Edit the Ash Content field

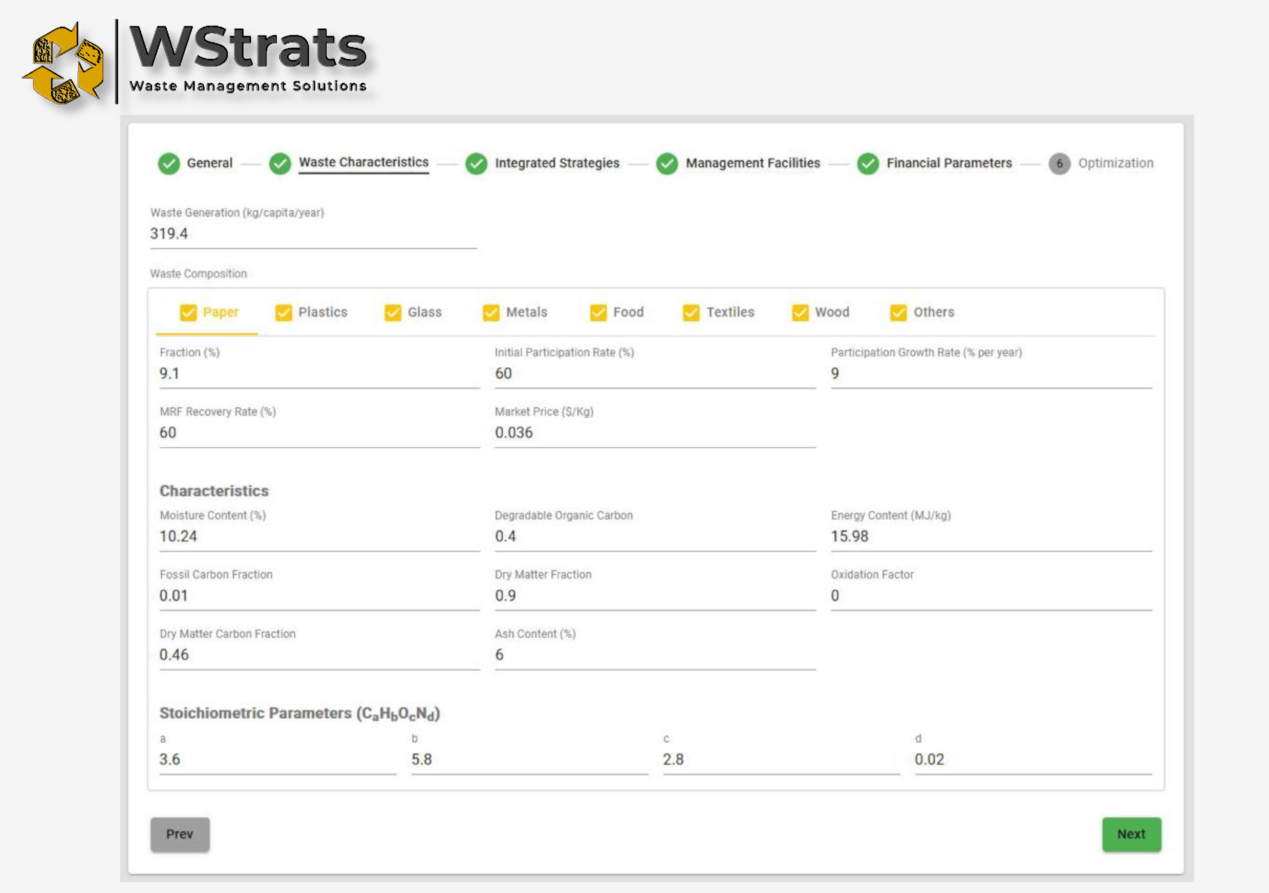tap(655, 655)
